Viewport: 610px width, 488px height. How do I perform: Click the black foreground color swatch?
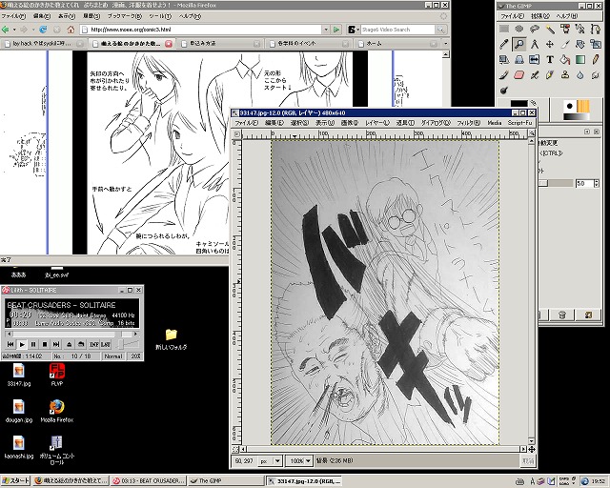point(518,105)
